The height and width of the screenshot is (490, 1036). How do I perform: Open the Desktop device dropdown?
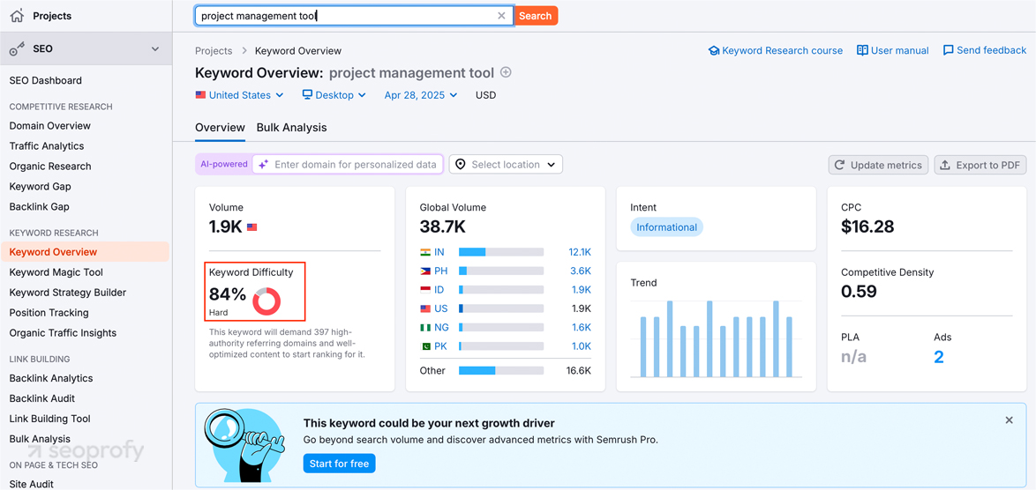tap(334, 95)
